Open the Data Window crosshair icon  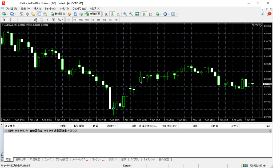pyautogui.click(x=27, y=14)
